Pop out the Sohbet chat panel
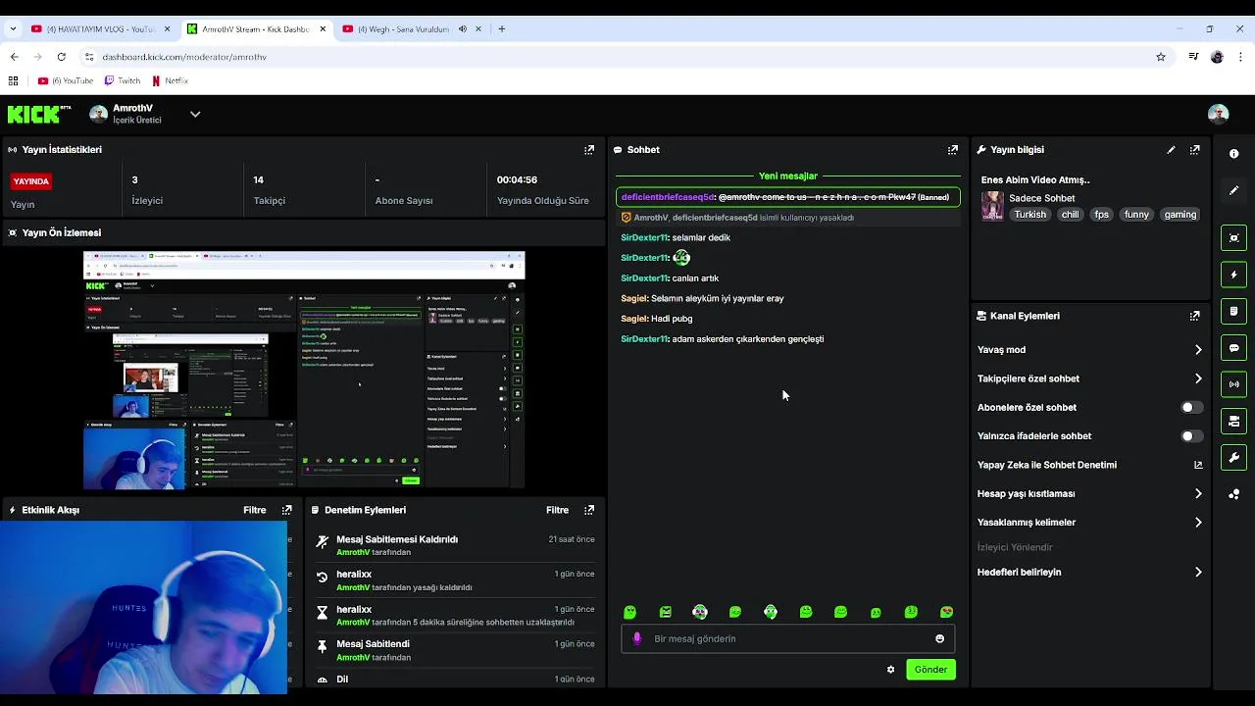 (952, 150)
